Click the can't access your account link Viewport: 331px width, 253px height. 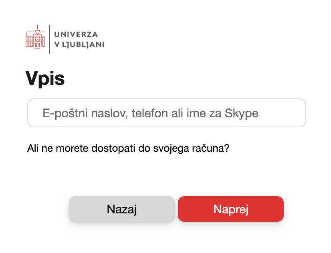128,148
